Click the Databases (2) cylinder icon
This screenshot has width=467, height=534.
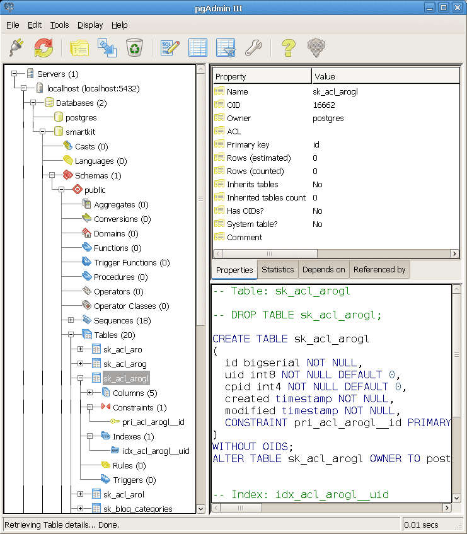point(49,102)
